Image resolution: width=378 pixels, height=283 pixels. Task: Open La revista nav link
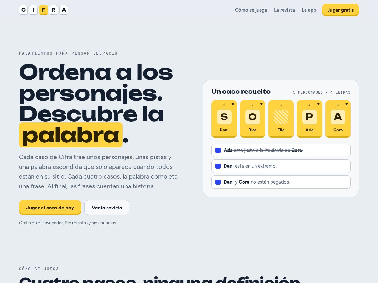(284, 10)
